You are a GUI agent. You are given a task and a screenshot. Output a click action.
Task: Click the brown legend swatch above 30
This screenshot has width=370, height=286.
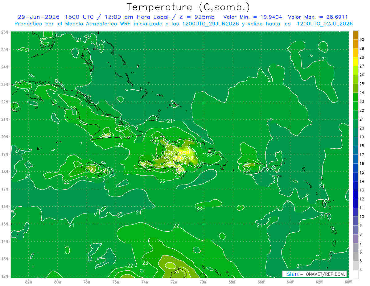356,35
